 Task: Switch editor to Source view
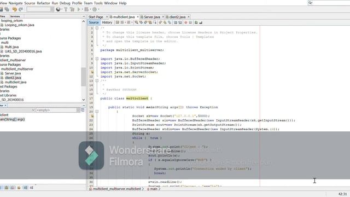coord(94,22)
